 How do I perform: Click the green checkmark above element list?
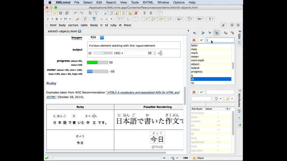(x=201, y=40)
